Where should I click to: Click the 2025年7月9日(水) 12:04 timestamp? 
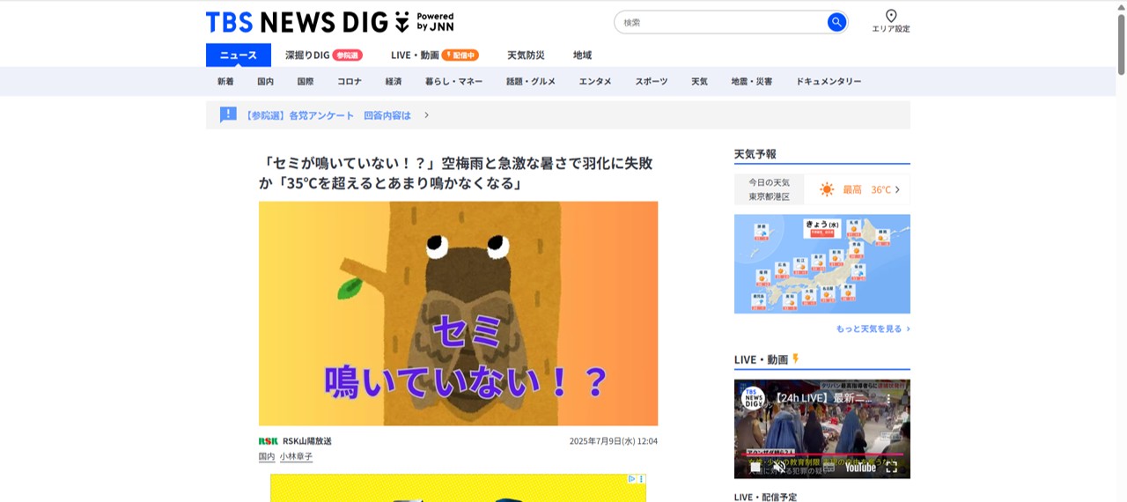(614, 441)
